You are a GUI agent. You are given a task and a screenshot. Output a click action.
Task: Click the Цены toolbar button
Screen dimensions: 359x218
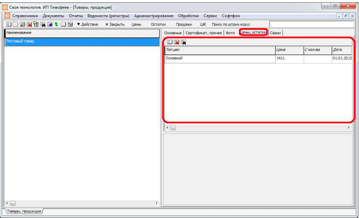point(136,24)
